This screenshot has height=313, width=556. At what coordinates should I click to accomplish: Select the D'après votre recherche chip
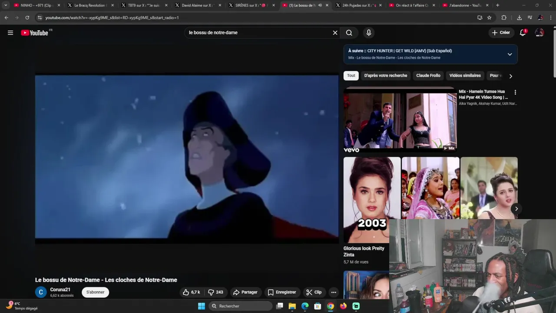[386, 76]
